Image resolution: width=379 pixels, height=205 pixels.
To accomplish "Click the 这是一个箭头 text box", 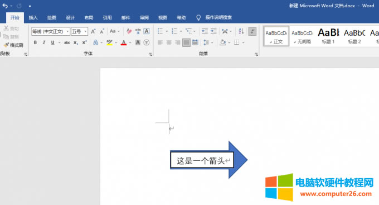I will click(202, 160).
